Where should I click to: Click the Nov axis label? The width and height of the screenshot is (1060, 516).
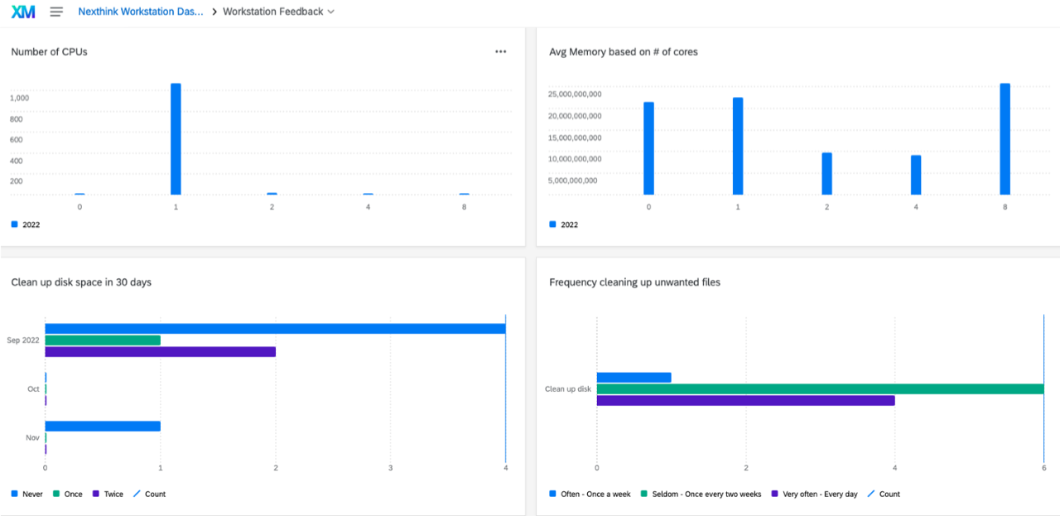[33, 437]
